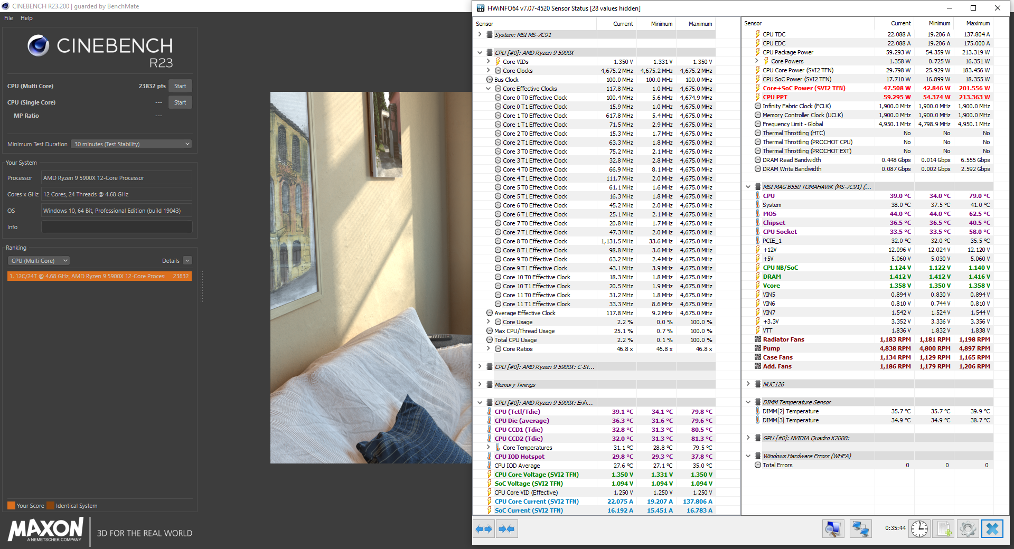This screenshot has height=549, width=1014.
Task: Click the Identical System legend swatch
Action: [50, 506]
